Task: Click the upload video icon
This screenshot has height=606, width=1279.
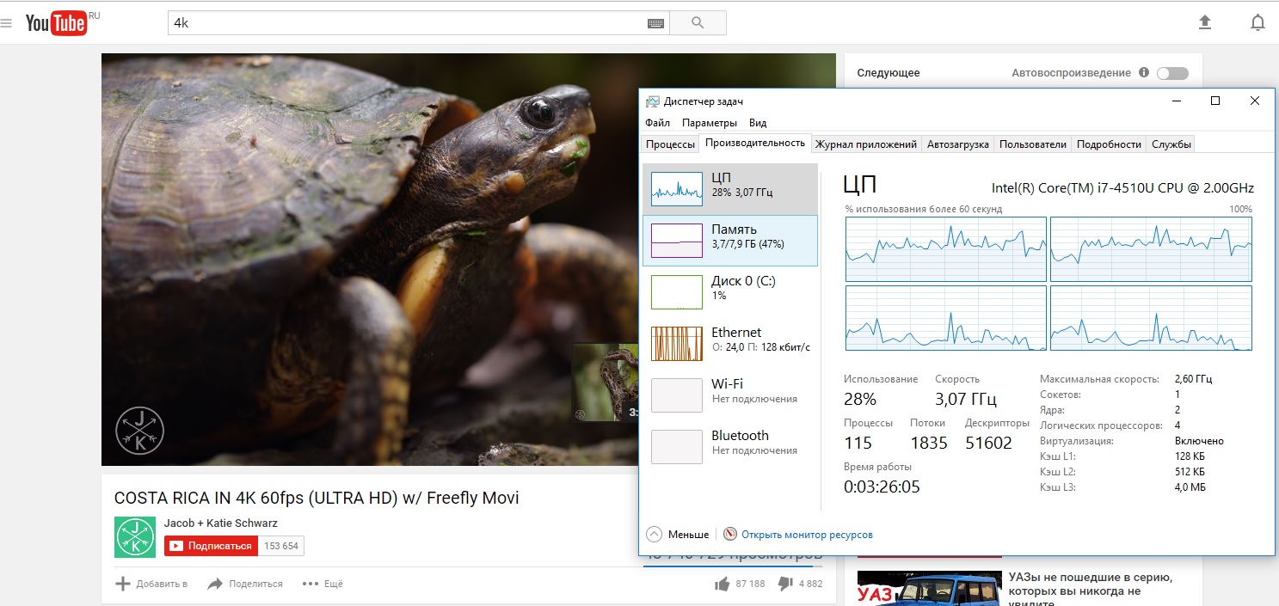Action: [1205, 22]
